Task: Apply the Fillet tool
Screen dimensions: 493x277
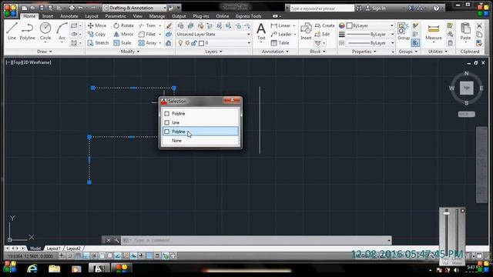Action: coord(147,34)
